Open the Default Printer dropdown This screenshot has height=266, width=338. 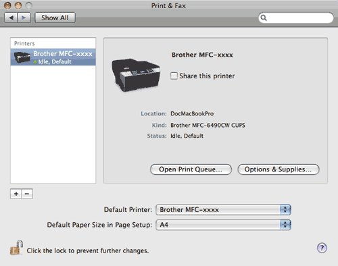pos(223,210)
